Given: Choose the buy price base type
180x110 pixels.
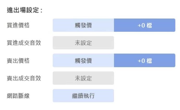Looking at the screenshot, I should pos(83,25).
